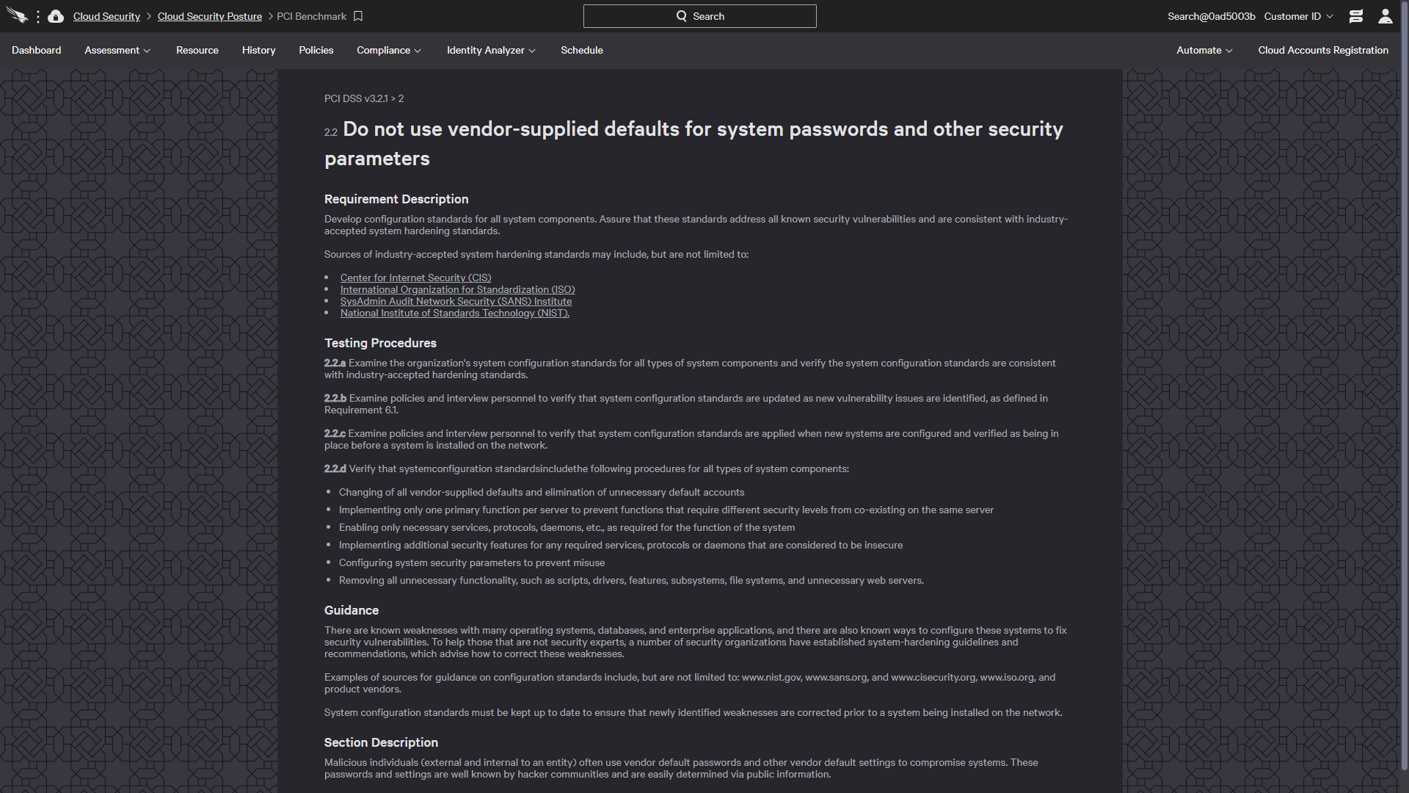Click the Policies menu tab
This screenshot has width=1409, height=793.
(315, 51)
